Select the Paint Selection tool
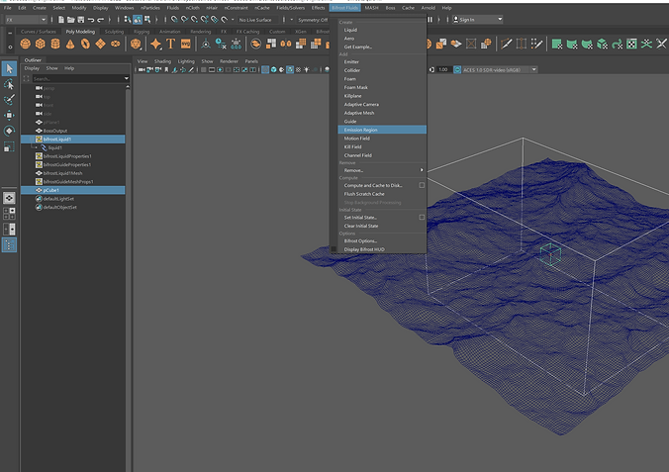This screenshot has width=669, height=472. point(9,99)
